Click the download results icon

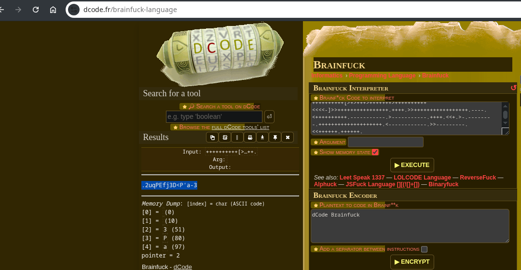262,138
